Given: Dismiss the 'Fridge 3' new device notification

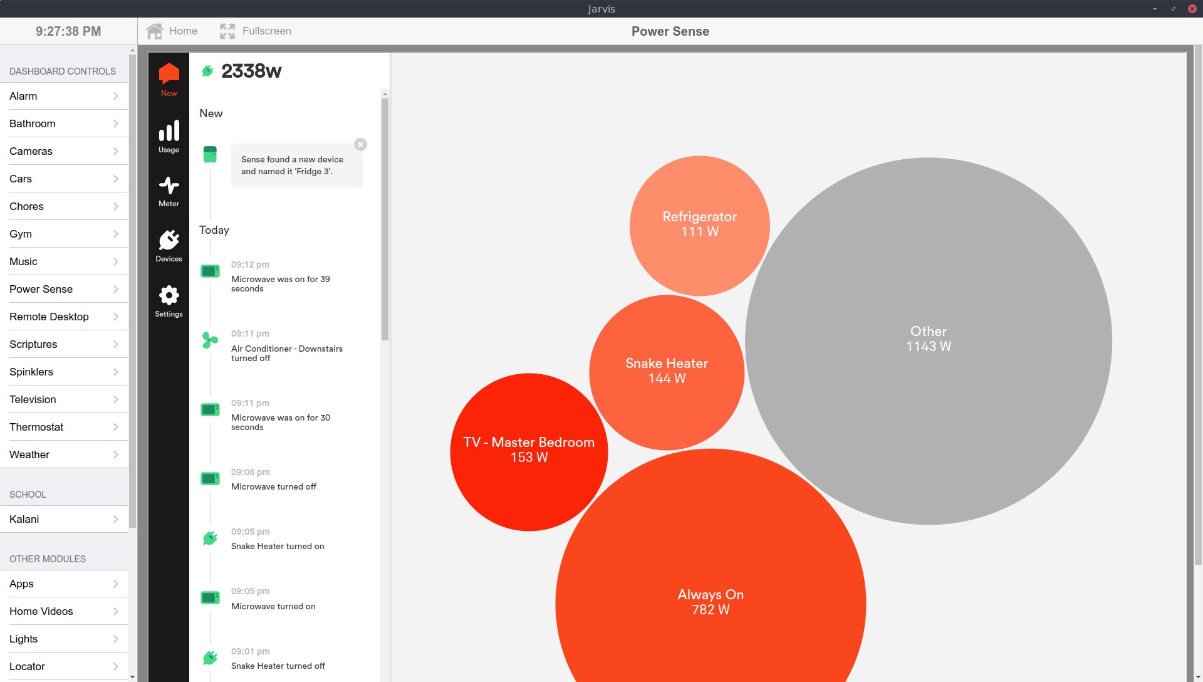Looking at the screenshot, I should coord(360,145).
